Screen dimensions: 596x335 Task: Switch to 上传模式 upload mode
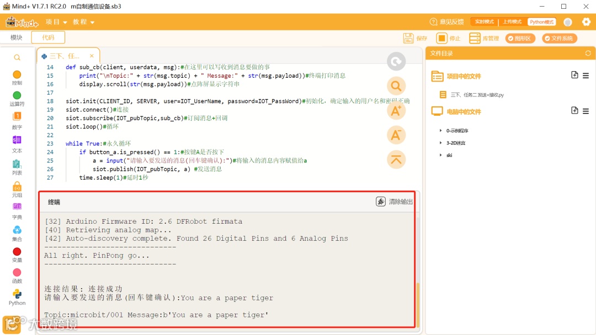click(512, 21)
